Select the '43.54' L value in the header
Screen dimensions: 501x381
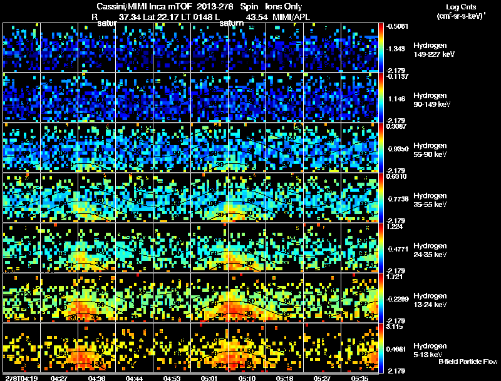pos(257,17)
